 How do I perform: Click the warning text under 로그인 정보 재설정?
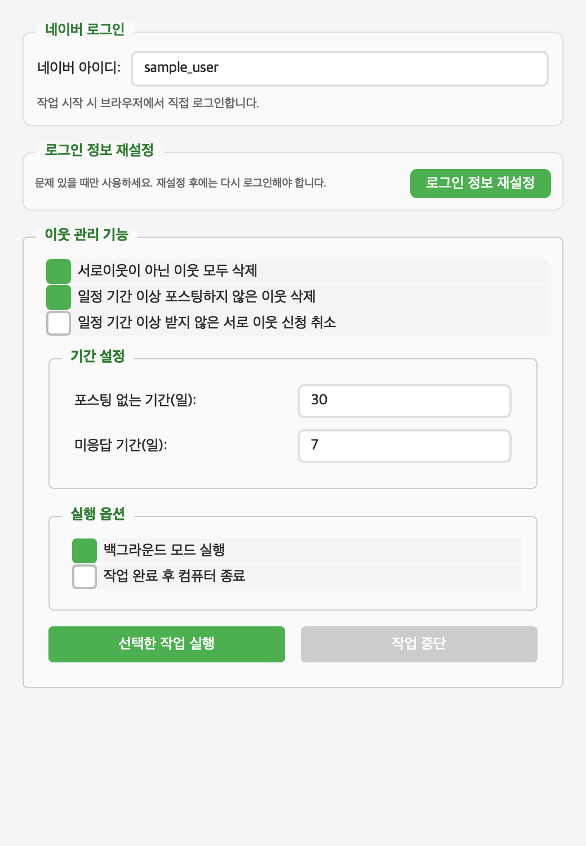pos(180,182)
